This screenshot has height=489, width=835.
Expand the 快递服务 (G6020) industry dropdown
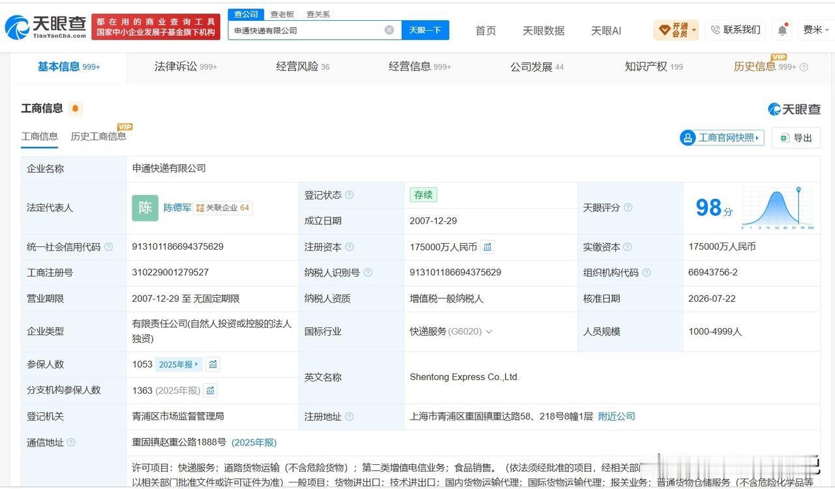pos(489,332)
